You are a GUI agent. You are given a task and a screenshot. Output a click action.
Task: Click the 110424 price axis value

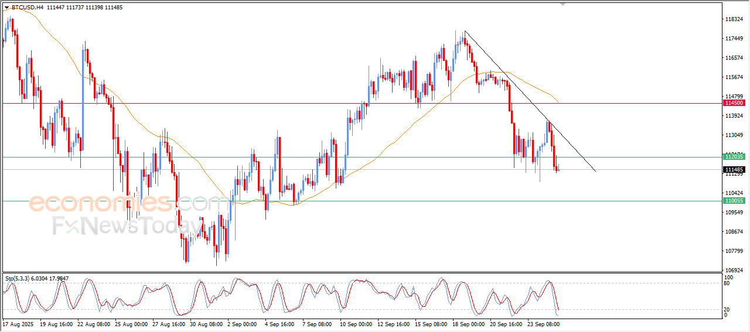pyautogui.click(x=734, y=193)
